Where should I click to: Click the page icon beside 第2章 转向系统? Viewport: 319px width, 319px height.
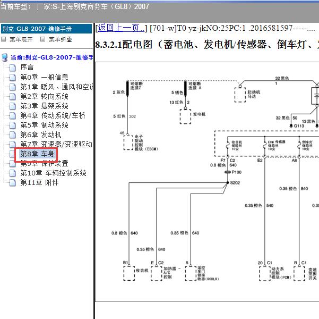pyautogui.click(x=12, y=96)
